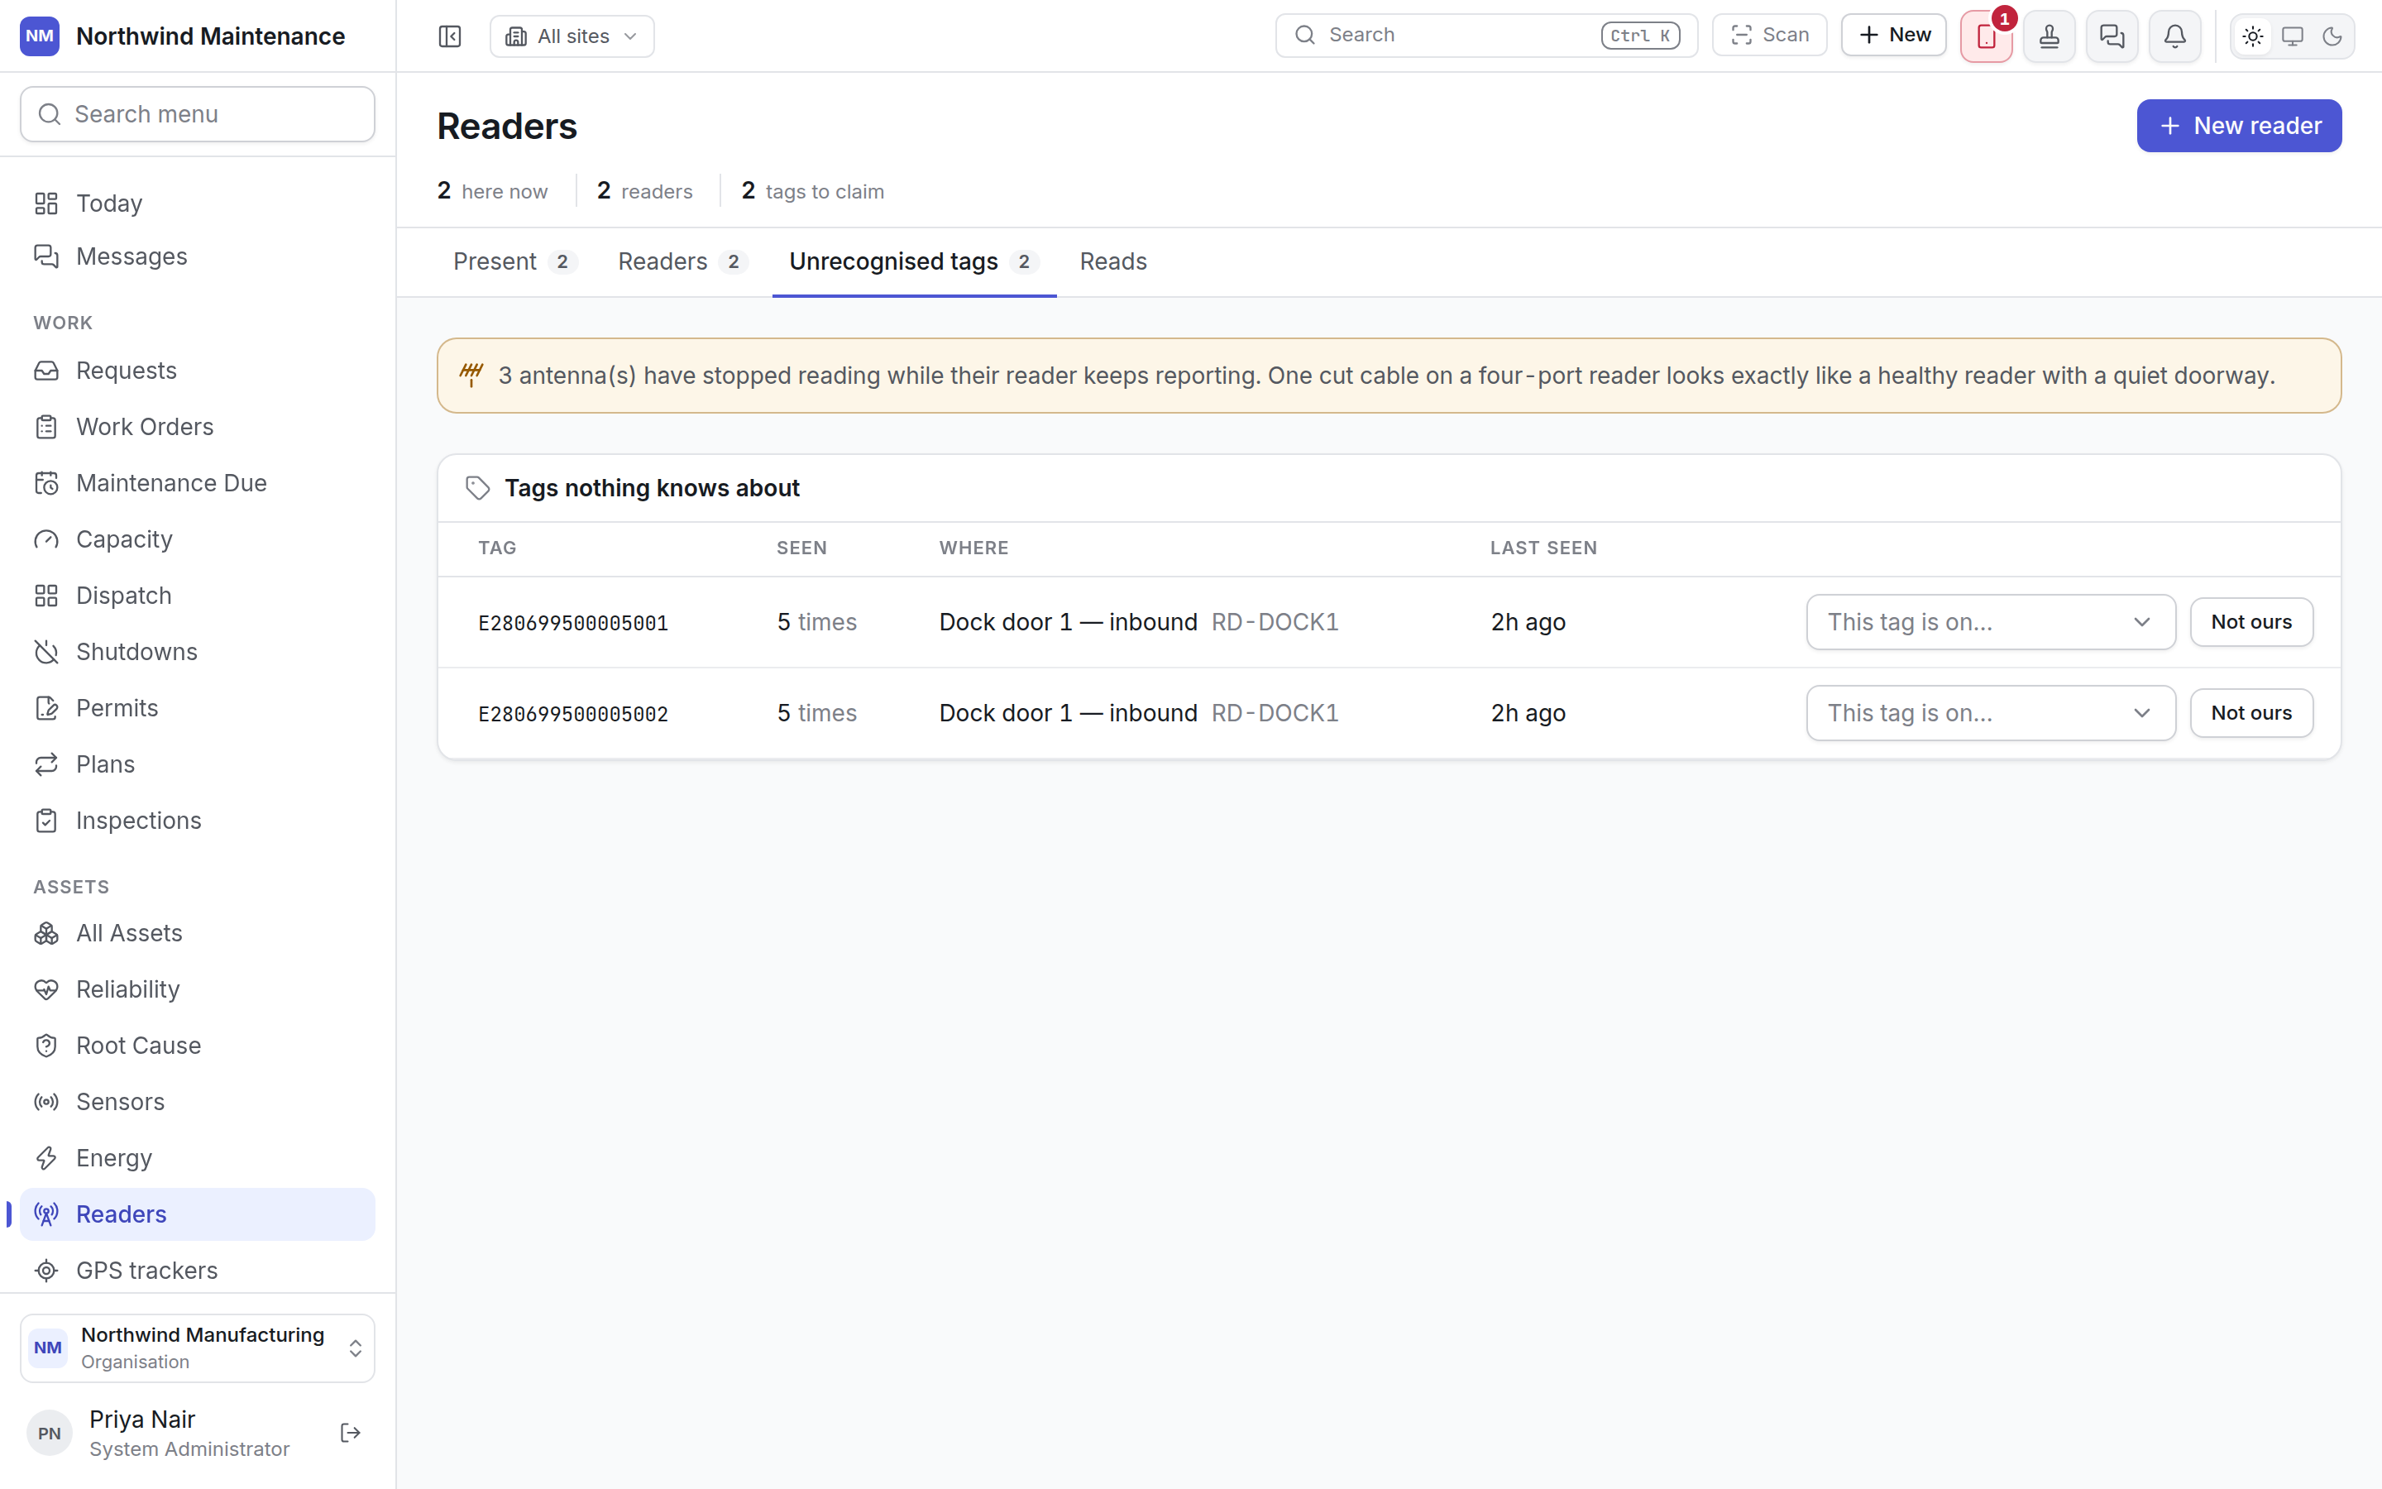Open Inspections in the sidebar

click(x=197, y=821)
